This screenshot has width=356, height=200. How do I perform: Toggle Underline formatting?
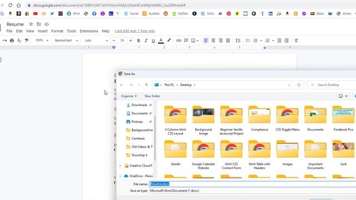pyautogui.click(x=154, y=41)
